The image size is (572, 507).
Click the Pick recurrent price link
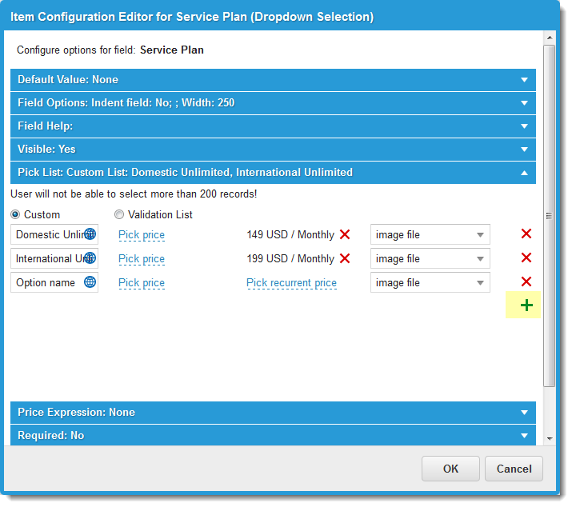point(291,283)
